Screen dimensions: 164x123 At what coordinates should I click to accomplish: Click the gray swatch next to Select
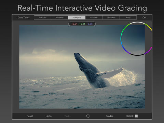pyautogui.click(x=136, y=116)
